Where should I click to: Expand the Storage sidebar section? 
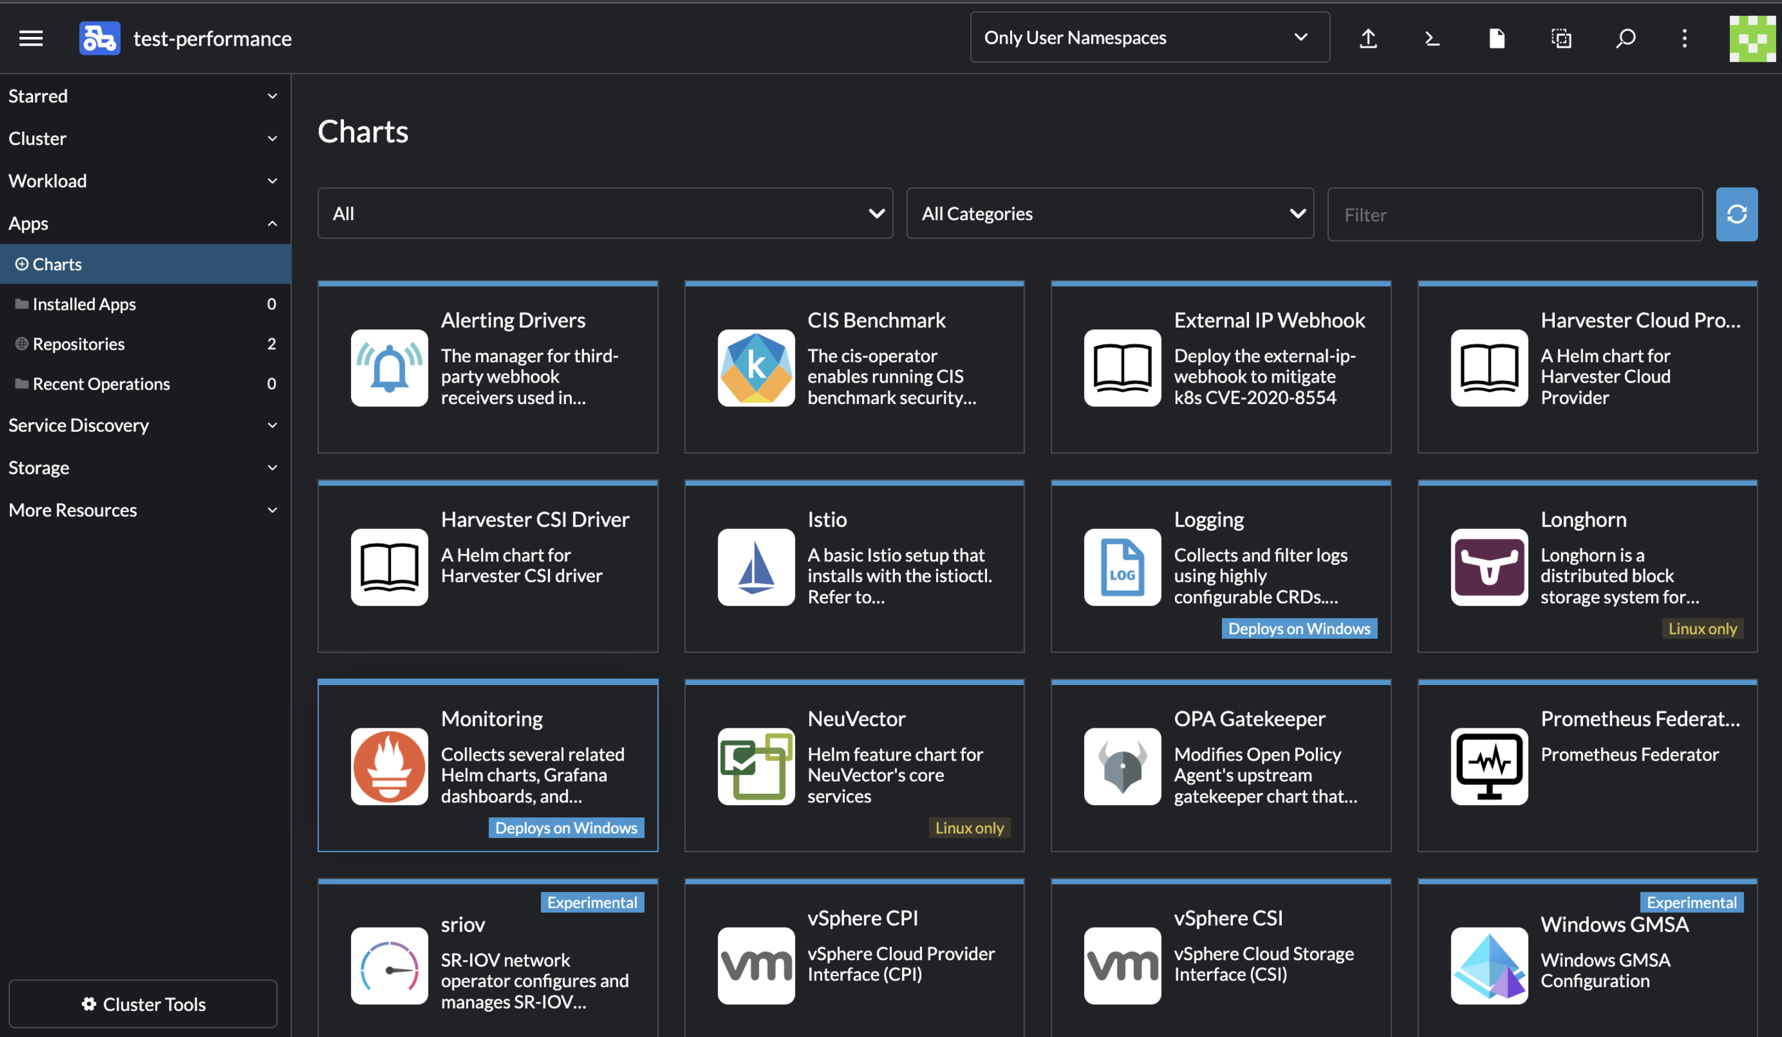145,467
